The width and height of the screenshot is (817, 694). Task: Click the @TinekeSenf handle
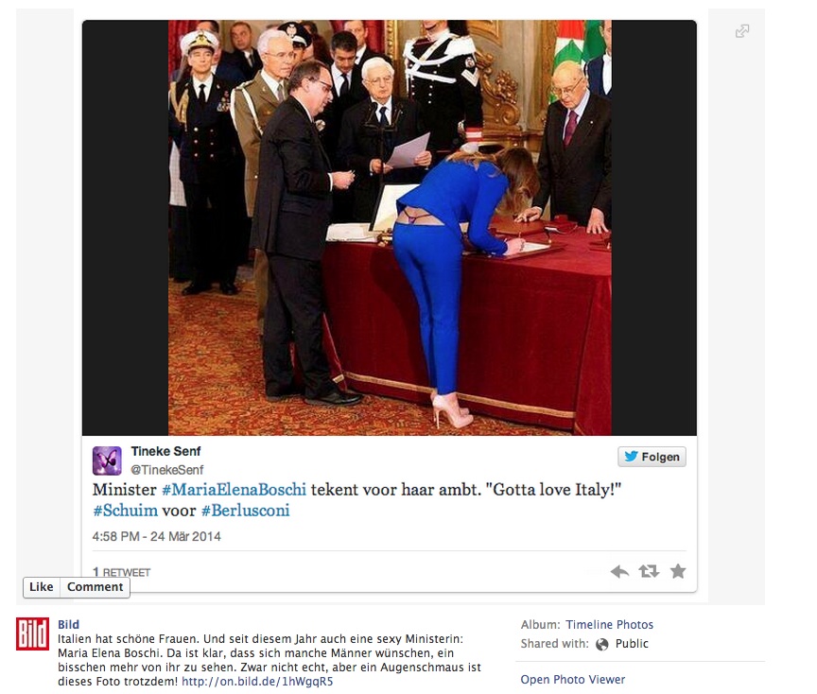[x=166, y=470]
